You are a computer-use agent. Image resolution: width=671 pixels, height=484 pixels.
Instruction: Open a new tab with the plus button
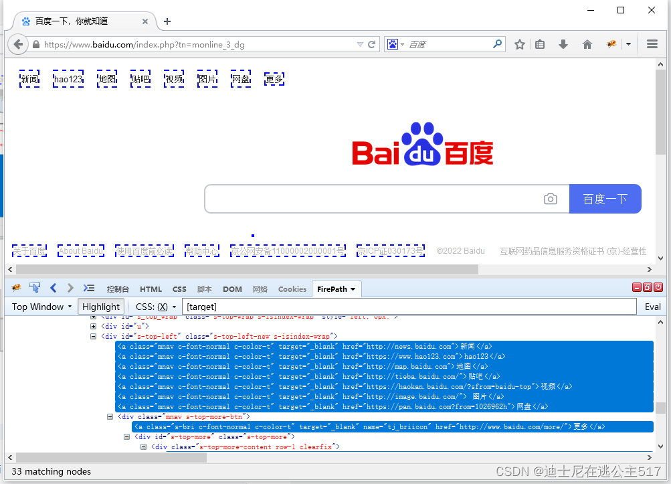167,21
